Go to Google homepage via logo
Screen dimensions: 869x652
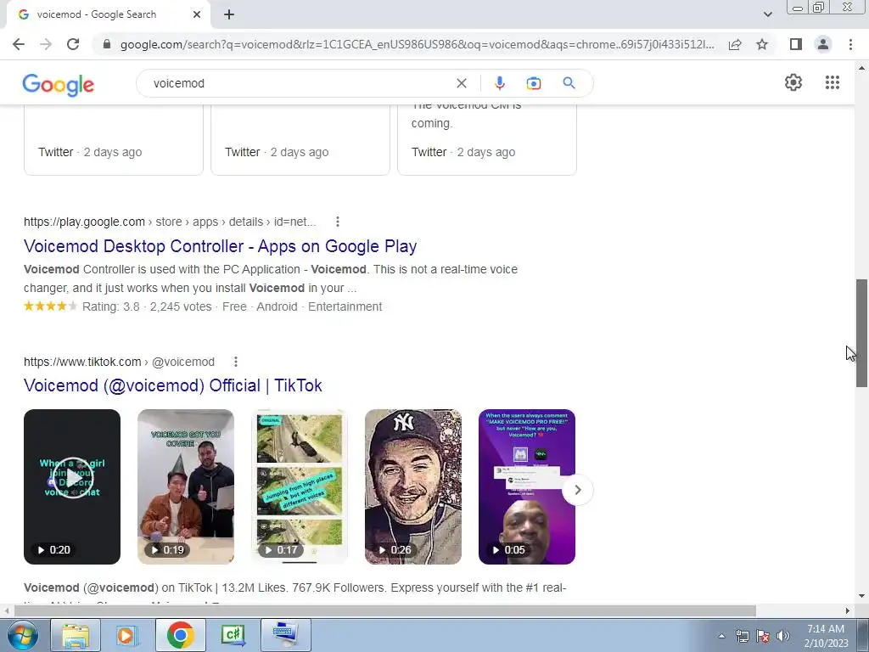click(x=59, y=84)
